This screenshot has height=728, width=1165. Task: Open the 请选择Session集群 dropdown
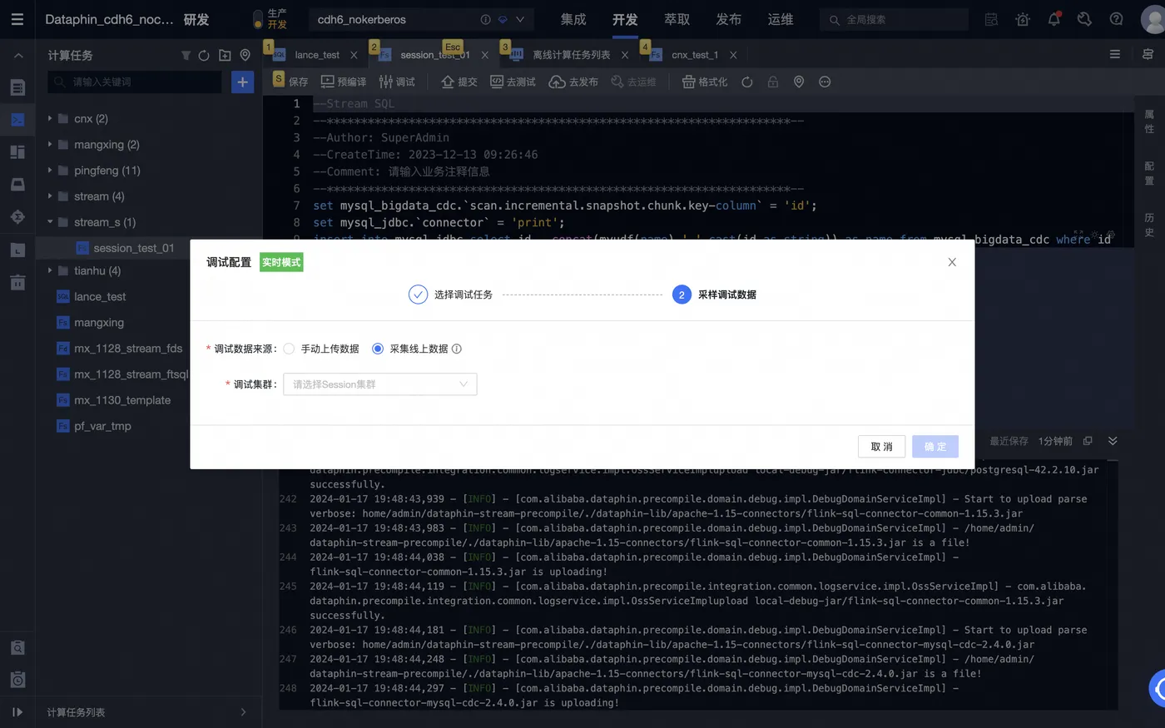pos(380,384)
